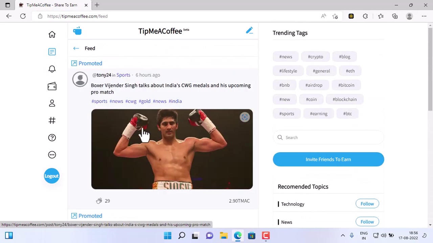Viewport: 433px width, 243px height.
Task: Select the #bitcoin trending tag
Action: click(x=346, y=85)
